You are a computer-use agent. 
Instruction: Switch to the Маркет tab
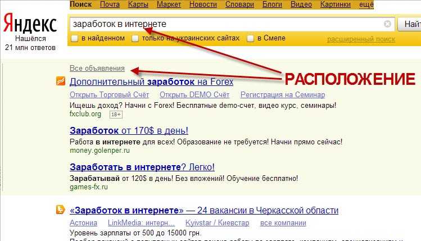pos(169,4)
